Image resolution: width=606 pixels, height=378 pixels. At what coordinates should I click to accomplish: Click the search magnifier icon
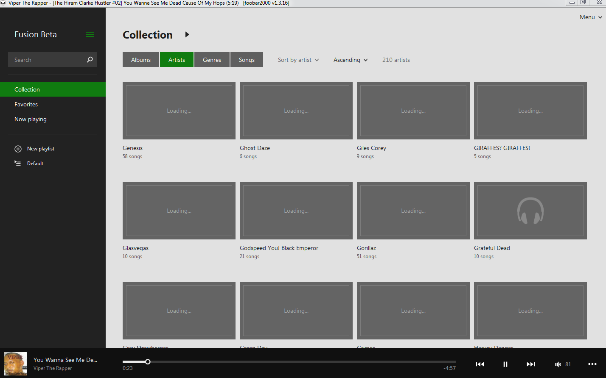pos(90,60)
